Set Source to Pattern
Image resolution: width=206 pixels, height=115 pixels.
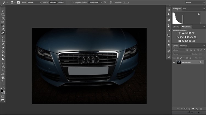61,2
